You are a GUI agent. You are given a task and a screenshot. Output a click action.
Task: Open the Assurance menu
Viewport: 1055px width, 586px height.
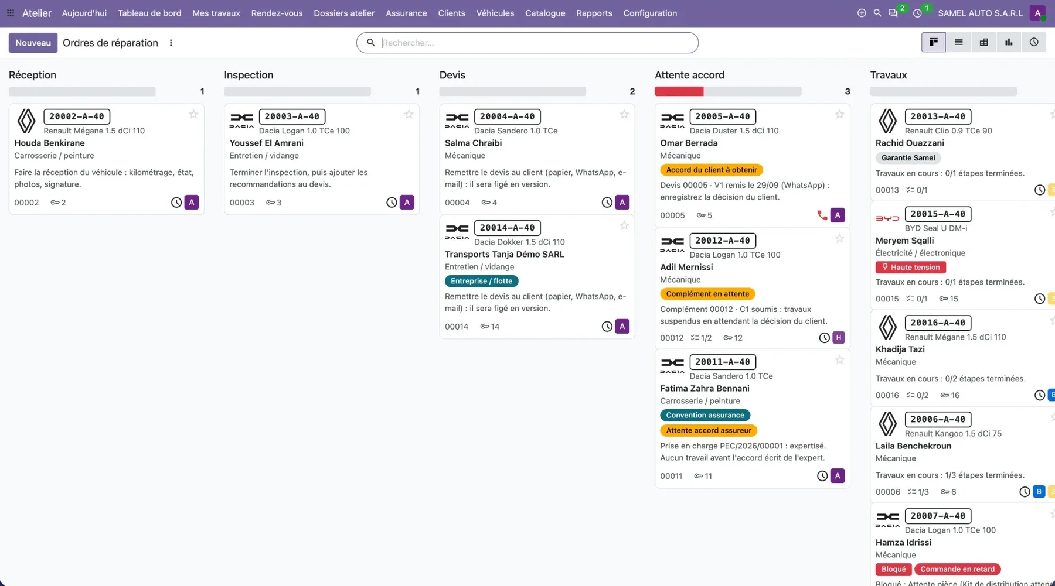click(406, 13)
